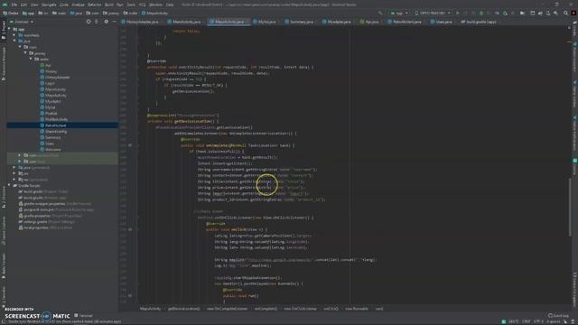Open gradle-wrapper.properties file

[x=55, y=203]
